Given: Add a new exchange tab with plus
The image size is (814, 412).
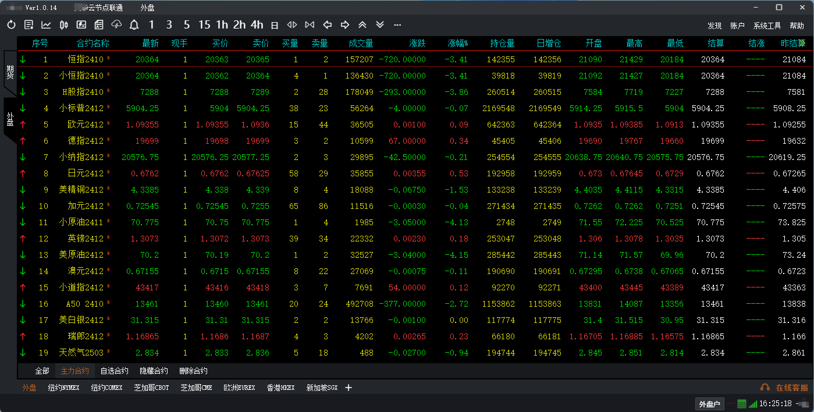Looking at the screenshot, I should 349,388.
